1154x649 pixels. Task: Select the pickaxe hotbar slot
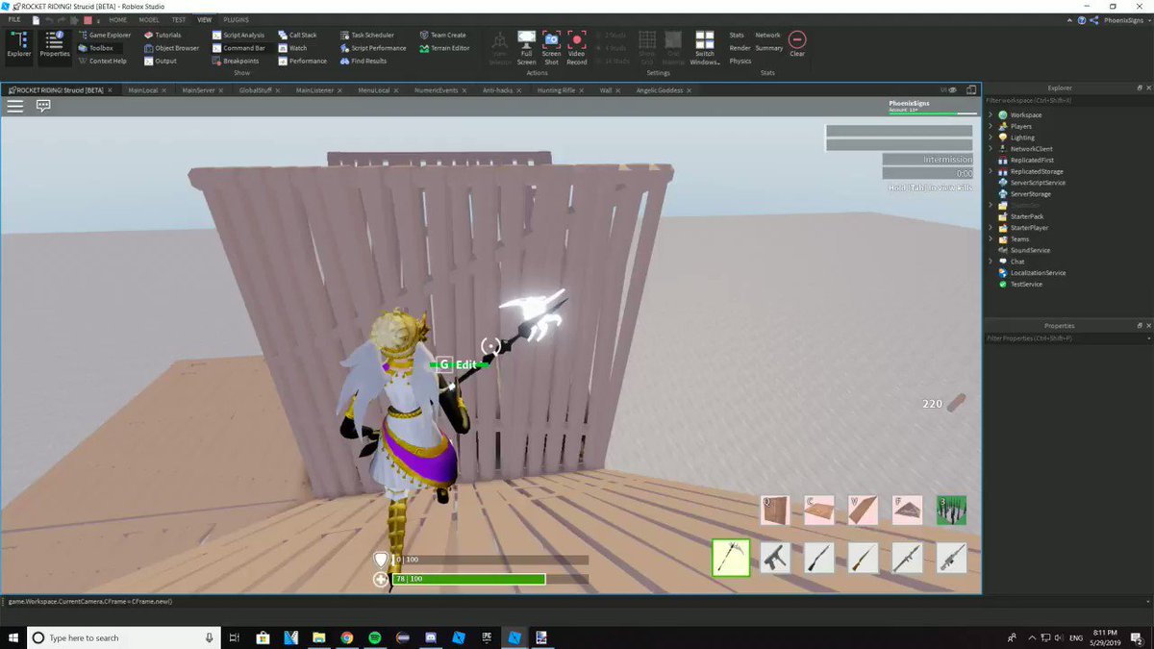pos(731,558)
